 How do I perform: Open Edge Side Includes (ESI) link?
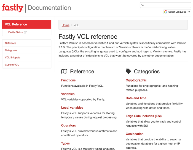coord(144,116)
